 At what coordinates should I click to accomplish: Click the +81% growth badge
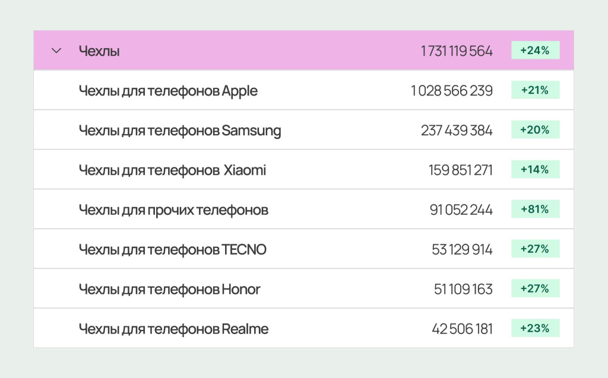[535, 209]
